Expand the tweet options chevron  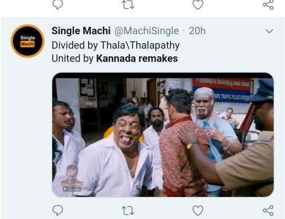[x=269, y=31]
